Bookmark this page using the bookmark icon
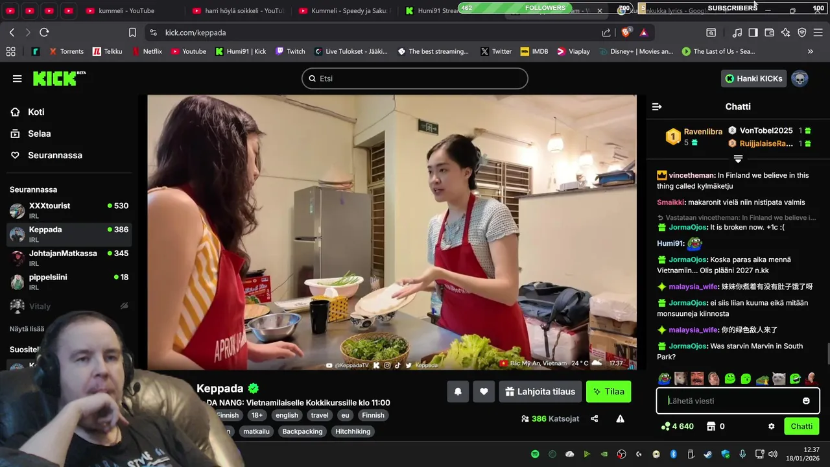The image size is (830, 467). click(x=132, y=32)
